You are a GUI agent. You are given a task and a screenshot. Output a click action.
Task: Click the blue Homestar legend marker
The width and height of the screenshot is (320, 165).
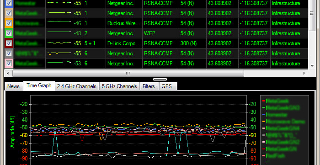coord(263,115)
